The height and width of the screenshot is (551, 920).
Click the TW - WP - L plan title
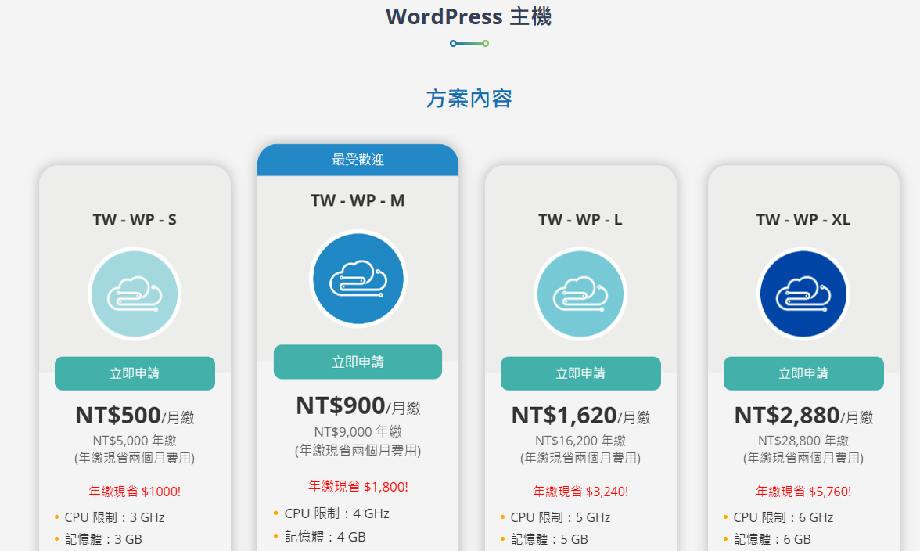[580, 219]
